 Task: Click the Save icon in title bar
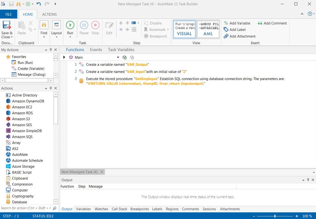(x=11, y=4)
